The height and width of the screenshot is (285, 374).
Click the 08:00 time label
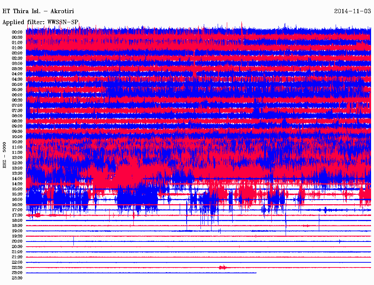click(17, 116)
